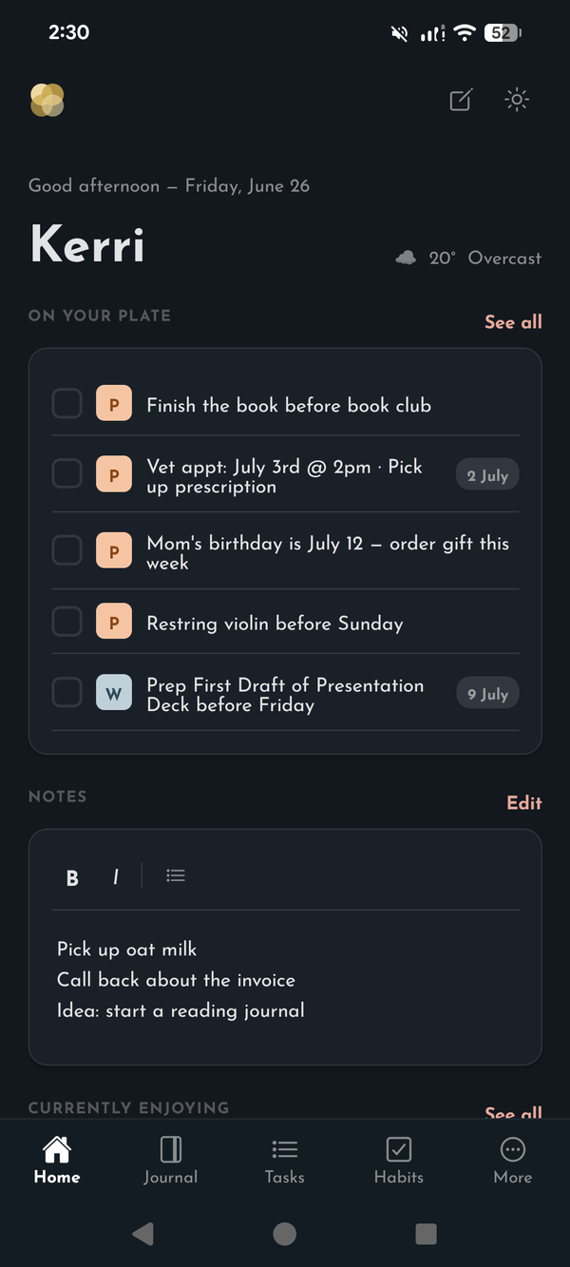The width and height of the screenshot is (570, 1267).
Task: Open the Habits tab
Action: click(399, 1161)
